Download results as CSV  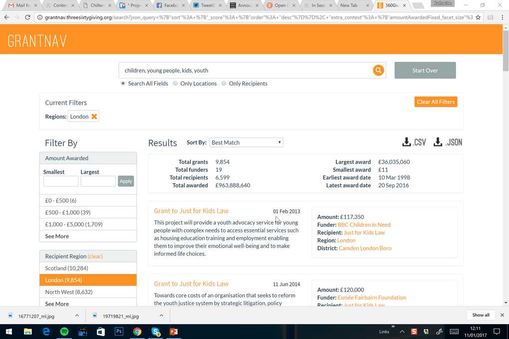pyautogui.click(x=414, y=143)
